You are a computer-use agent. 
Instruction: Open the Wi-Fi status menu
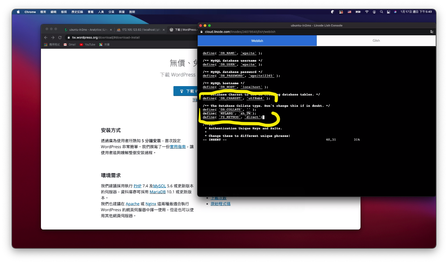click(x=367, y=12)
